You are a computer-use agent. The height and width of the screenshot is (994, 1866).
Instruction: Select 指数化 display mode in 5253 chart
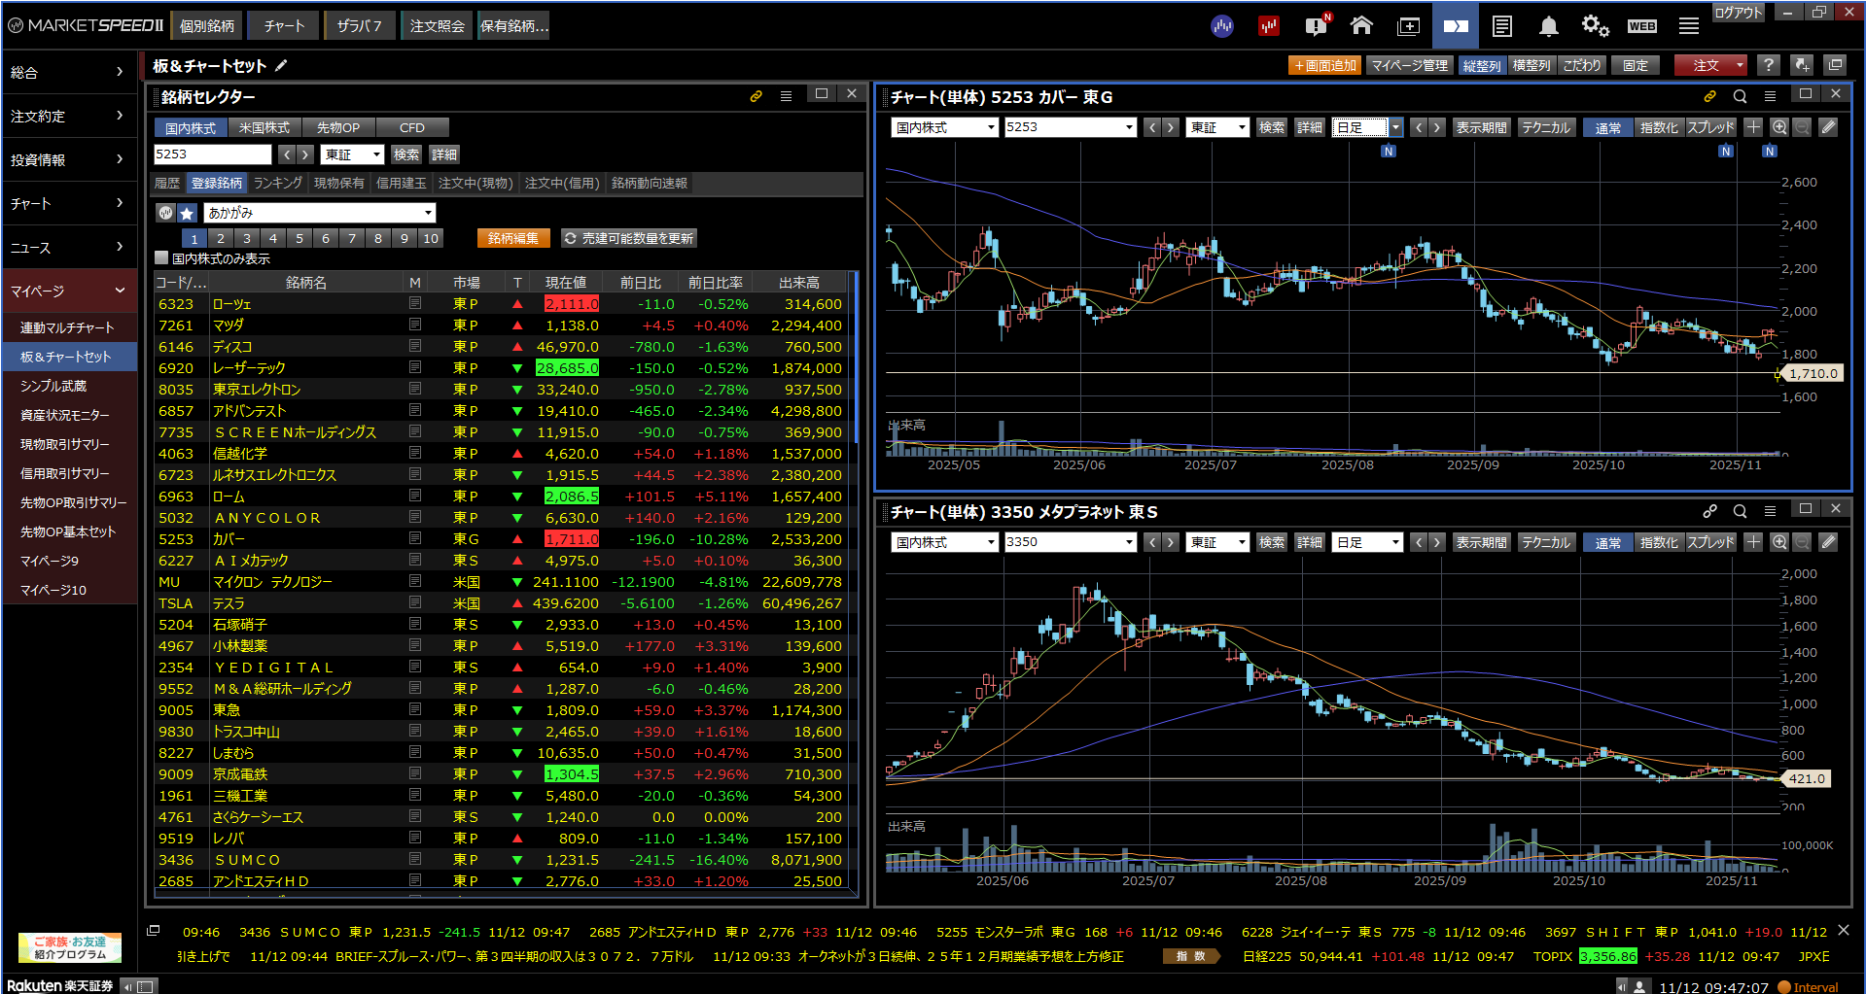click(1659, 127)
